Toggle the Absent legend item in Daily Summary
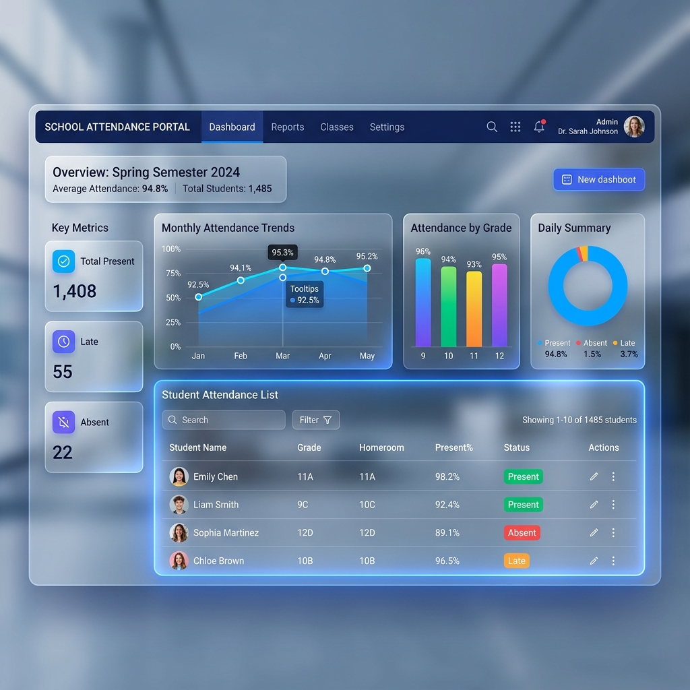This screenshot has width=690, height=690. [592, 343]
